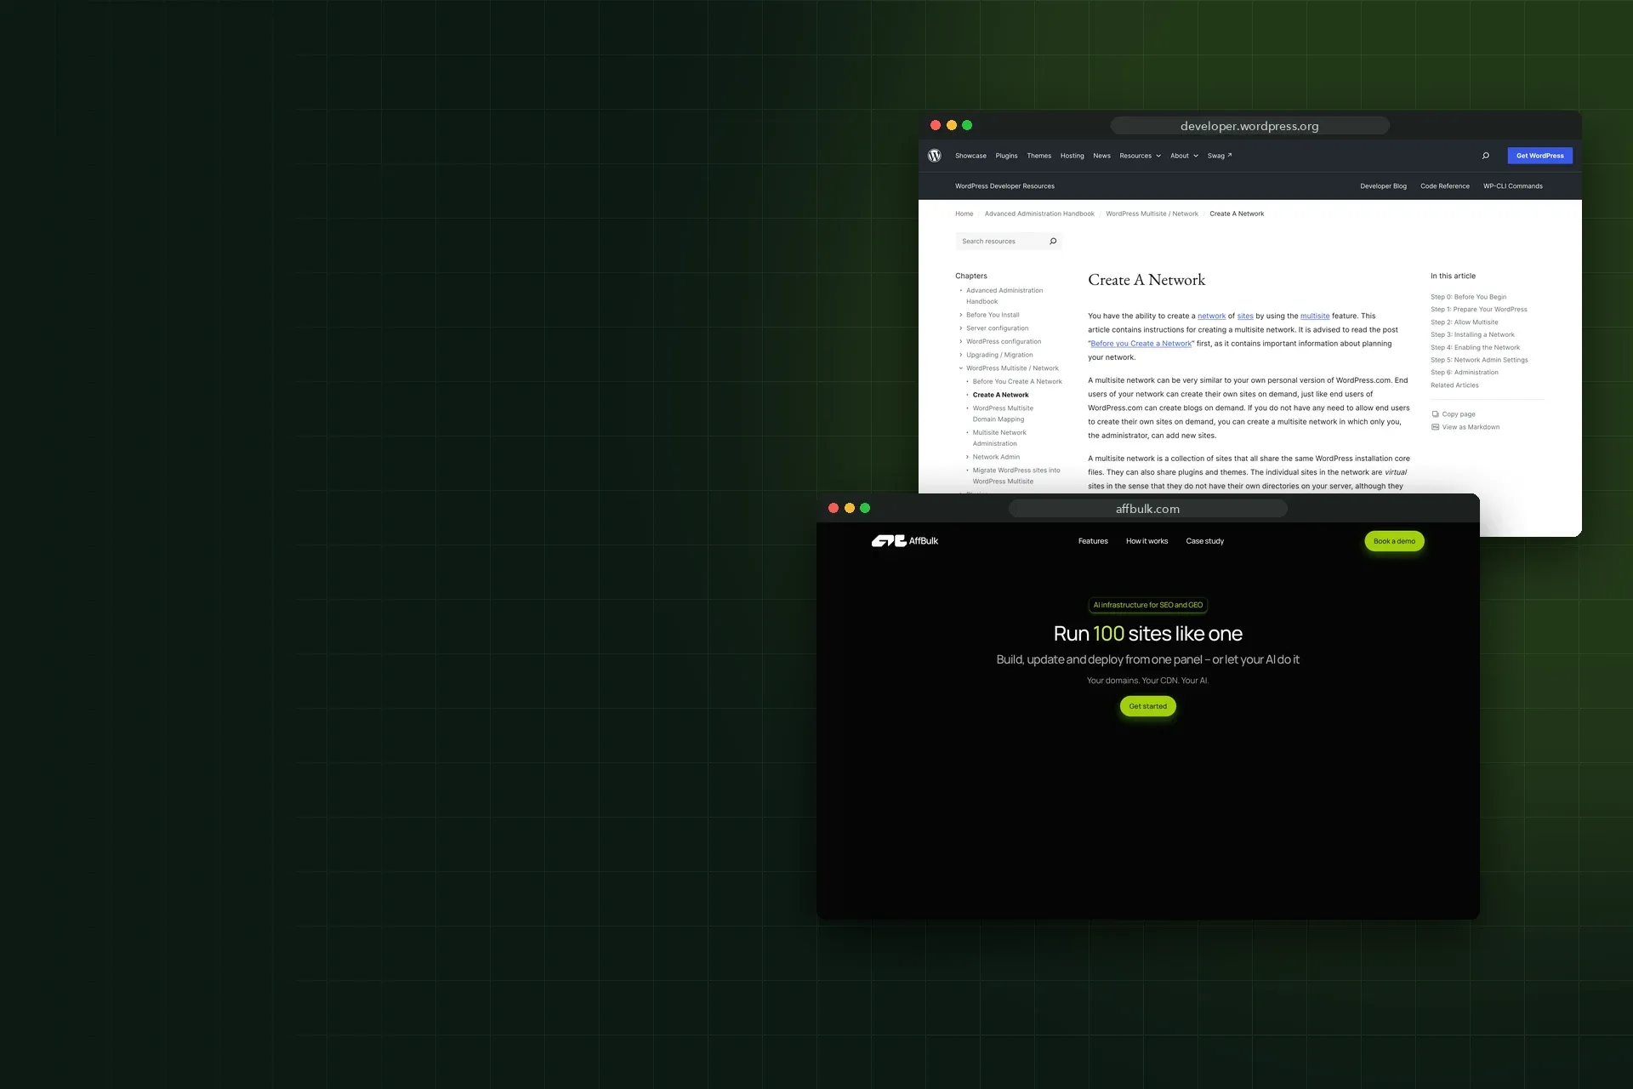Screen dimensions: 1633x1089
Task: Select Create A Network in chapters list
Action: [x=1000, y=395]
